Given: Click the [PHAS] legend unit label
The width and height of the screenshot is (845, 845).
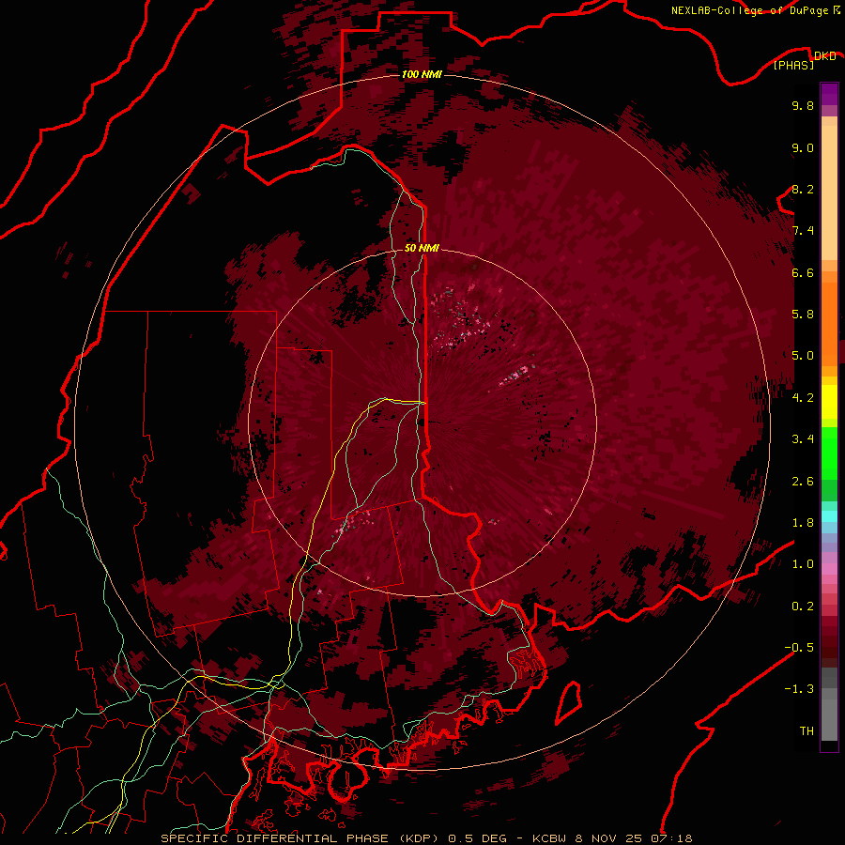Looking at the screenshot, I should click(x=793, y=65).
